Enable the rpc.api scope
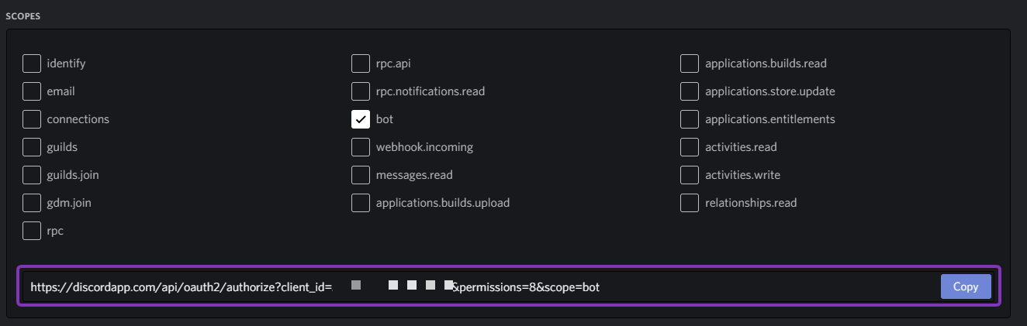1027x326 pixels. pos(361,63)
